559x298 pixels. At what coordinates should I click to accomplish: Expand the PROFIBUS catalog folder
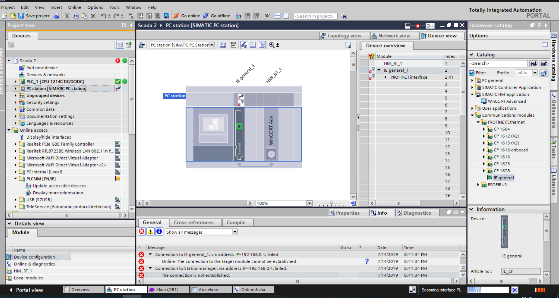point(478,185)
